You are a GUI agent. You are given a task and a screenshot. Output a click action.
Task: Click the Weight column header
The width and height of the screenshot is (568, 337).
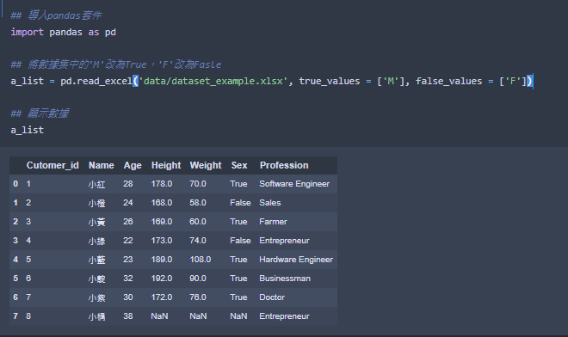(206, 166)
